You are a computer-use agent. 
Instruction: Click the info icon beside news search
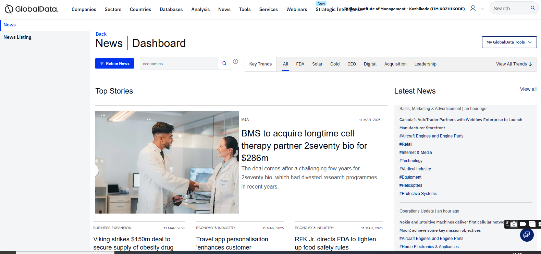(x=235, y=61)
